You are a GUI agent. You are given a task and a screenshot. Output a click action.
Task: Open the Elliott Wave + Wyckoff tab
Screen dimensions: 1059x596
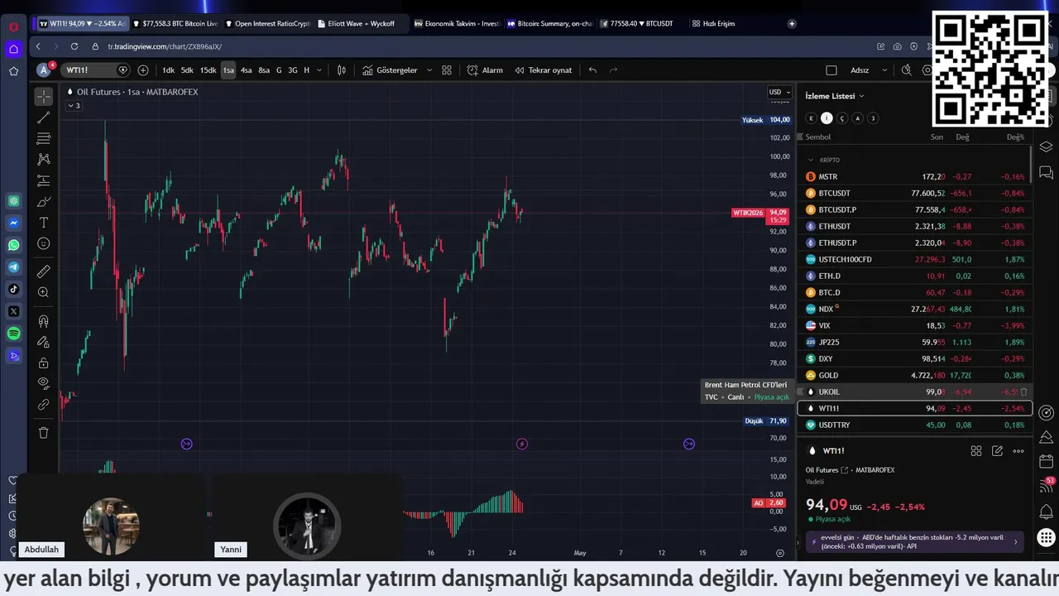coord(362,24)
